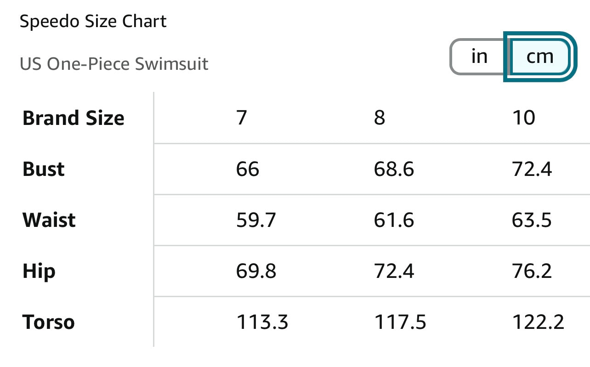This screenshot has width=590, height=367.
Task: Select the cm unit option
Action: (x=539, y=57)
